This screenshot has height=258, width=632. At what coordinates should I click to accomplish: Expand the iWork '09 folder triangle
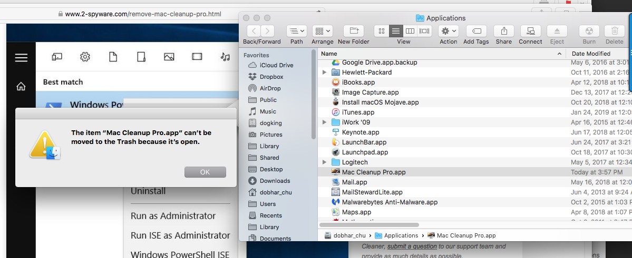pos(325,122)
